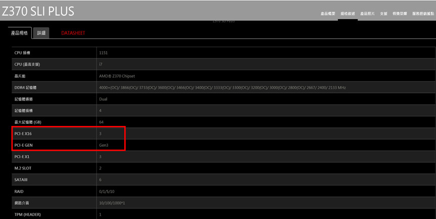The height and width of the screenshot is (219, 436).
Task: Select the 晶片組 row label
Action: [20, 76]
